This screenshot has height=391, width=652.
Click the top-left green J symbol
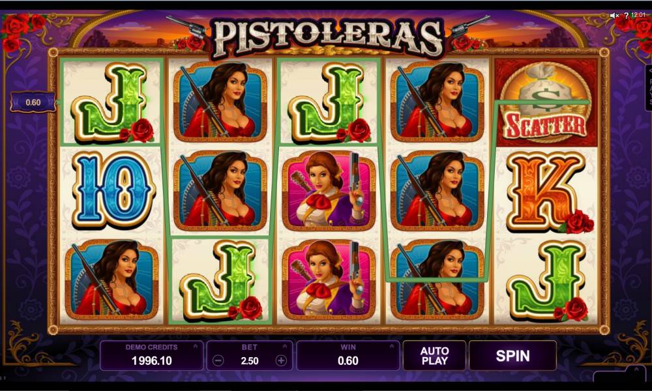[x=112, y=102]
